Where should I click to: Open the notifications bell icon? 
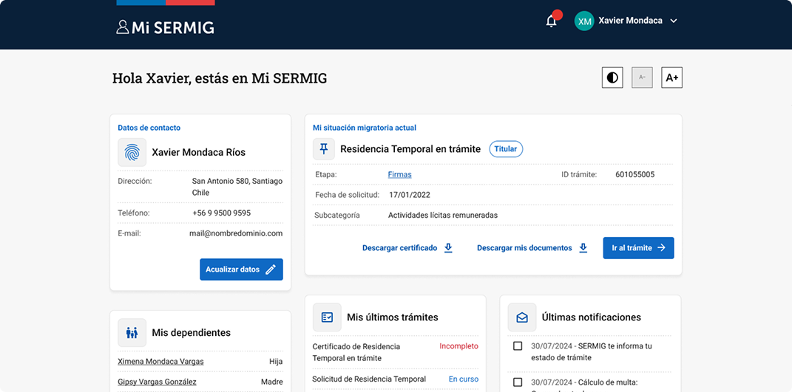(552, 21)
